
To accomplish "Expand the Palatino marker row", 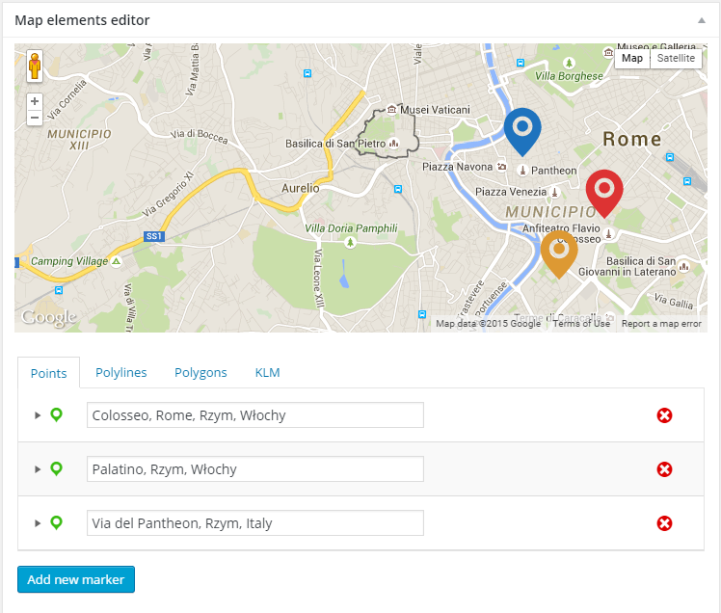I will (38, 469).
